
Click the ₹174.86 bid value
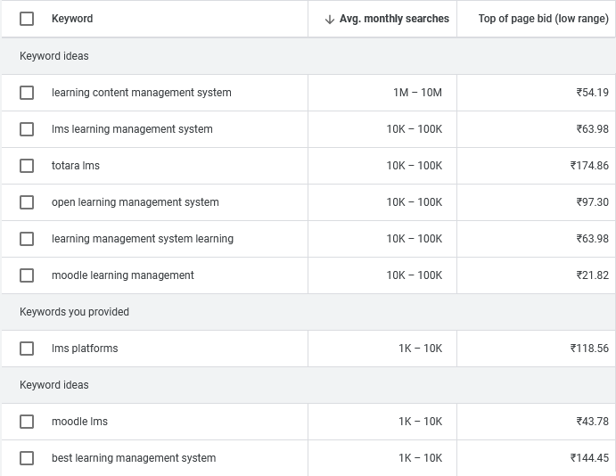tap(589, 166)
